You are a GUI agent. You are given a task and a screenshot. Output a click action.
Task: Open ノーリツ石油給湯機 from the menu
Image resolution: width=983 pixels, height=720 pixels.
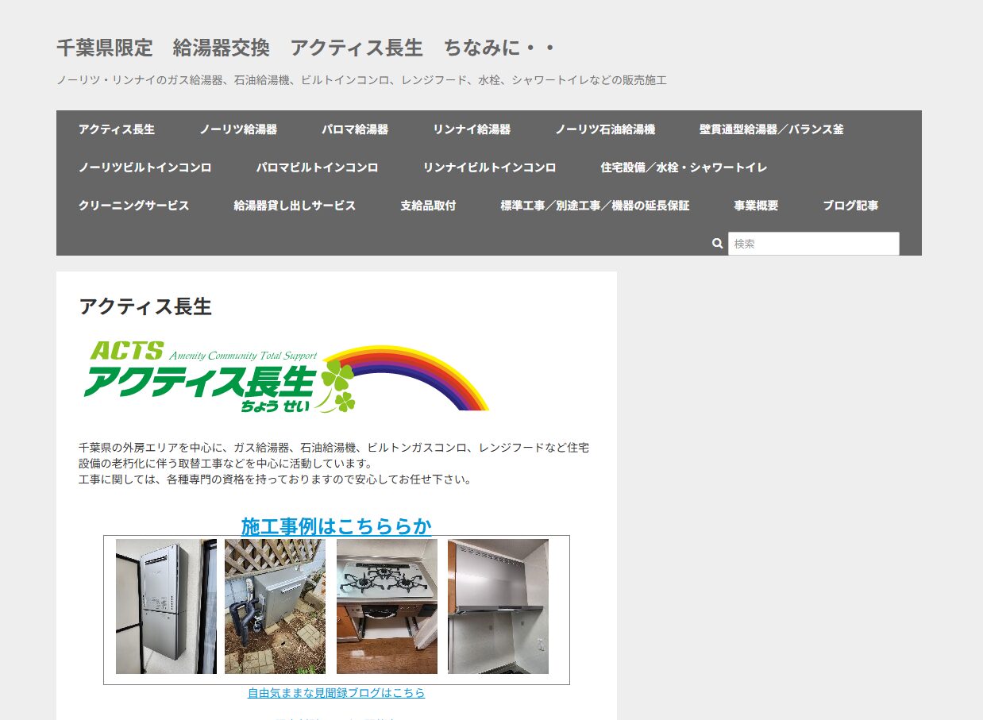pyautogui.click(x=605, y=129)
